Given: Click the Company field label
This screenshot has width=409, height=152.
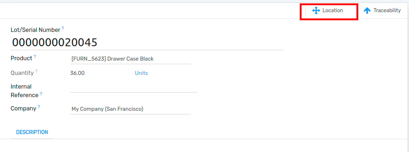Looking at the screenshot, I should (x=23, y=109).
